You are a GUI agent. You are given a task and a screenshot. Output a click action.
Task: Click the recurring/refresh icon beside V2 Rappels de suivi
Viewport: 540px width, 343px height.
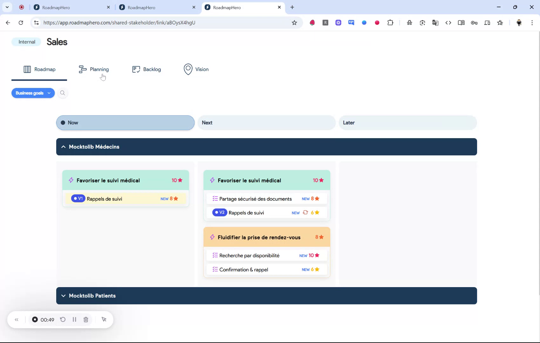pos(305,212)
